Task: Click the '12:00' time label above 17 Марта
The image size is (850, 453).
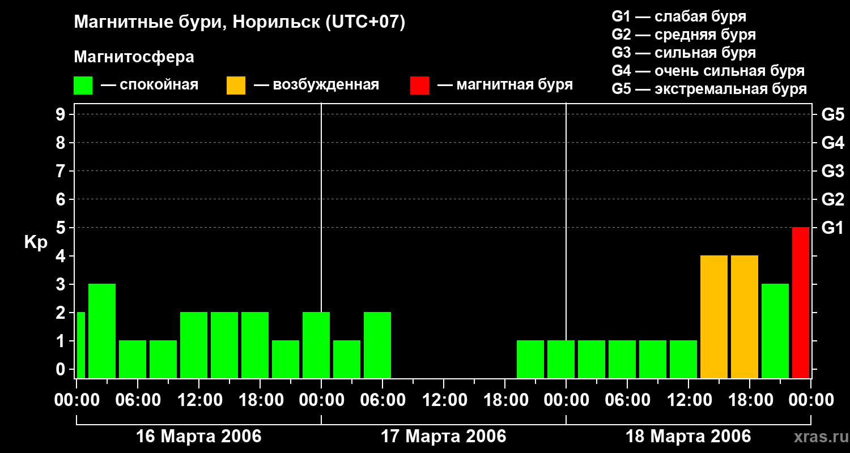Action: [444, 400]
